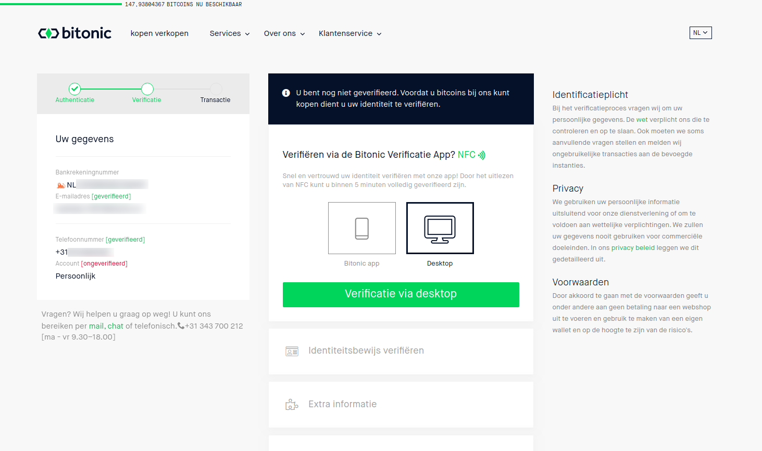Click the Bankrekeningnummer label
Viewport: 762px width, 451px height.
coord(87,172)
